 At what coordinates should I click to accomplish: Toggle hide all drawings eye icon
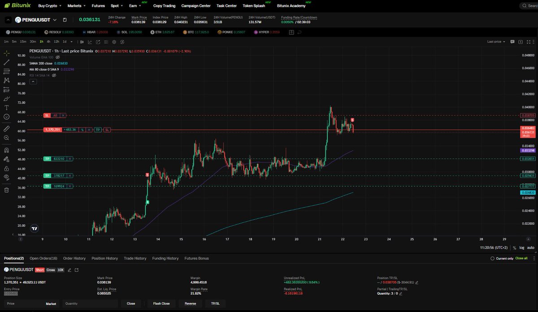[x=7, y=178]
